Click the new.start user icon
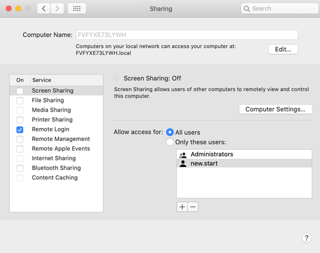The width and height of the screenshot is (320, 253). point(183,163)
